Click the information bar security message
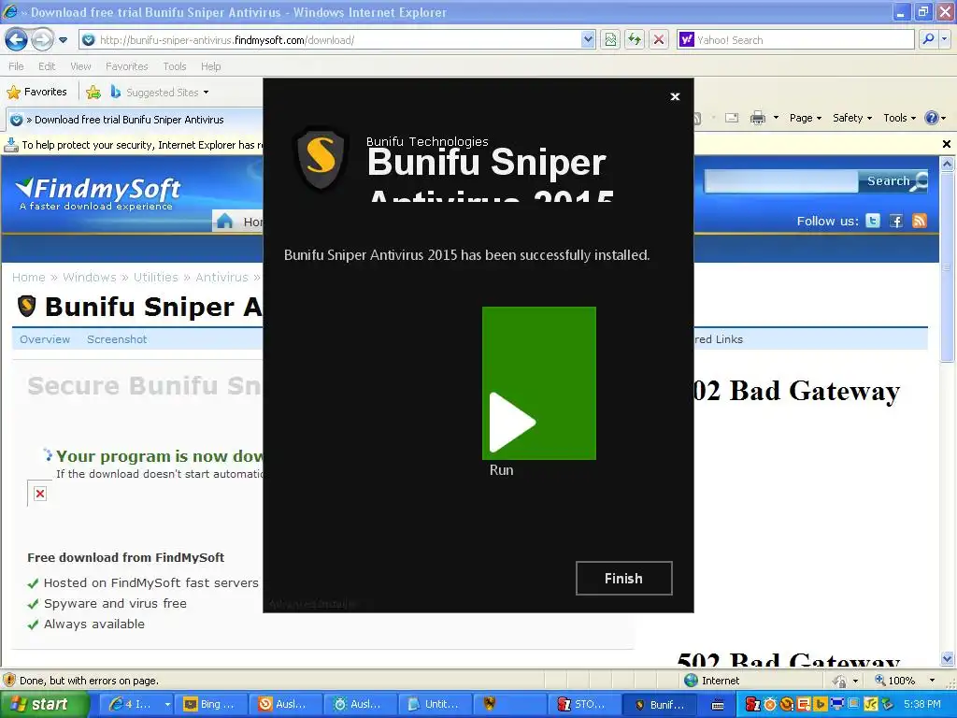This screenshot has height=718, width=957. [142, 145]
